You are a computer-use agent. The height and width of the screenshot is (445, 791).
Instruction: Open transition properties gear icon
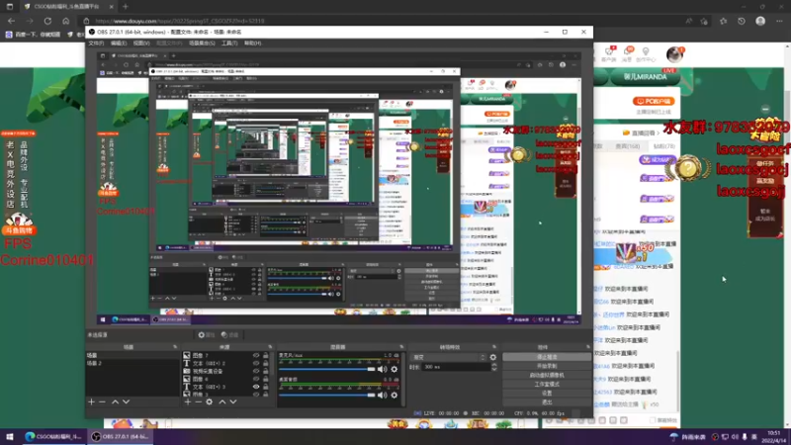point(492,357)
